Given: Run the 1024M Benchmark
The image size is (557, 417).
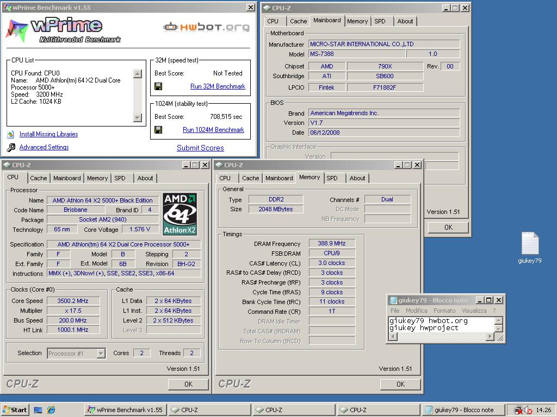Looking at the screenshot, I should point(213,130).
